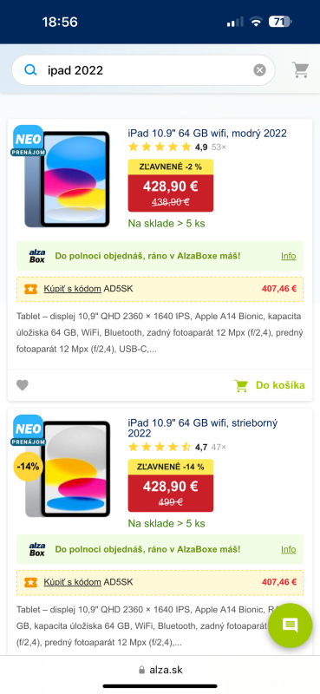Click Info link in second AlzaBox banner
This screenshot has width=320, height=694.
(289, 549)
